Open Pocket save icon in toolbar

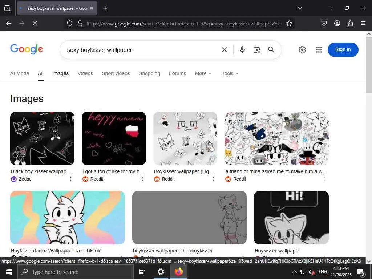point(324,23)
